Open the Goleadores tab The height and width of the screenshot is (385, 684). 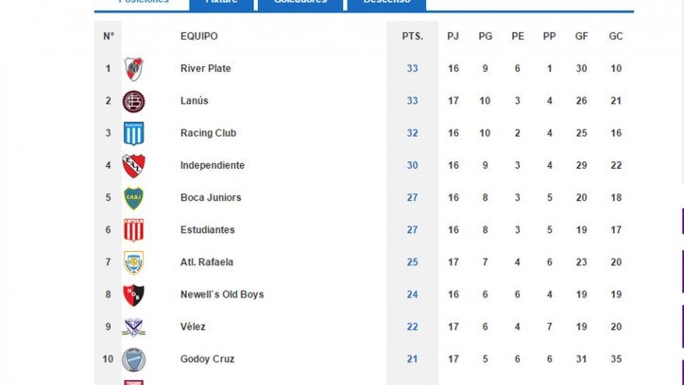point(300,3)
